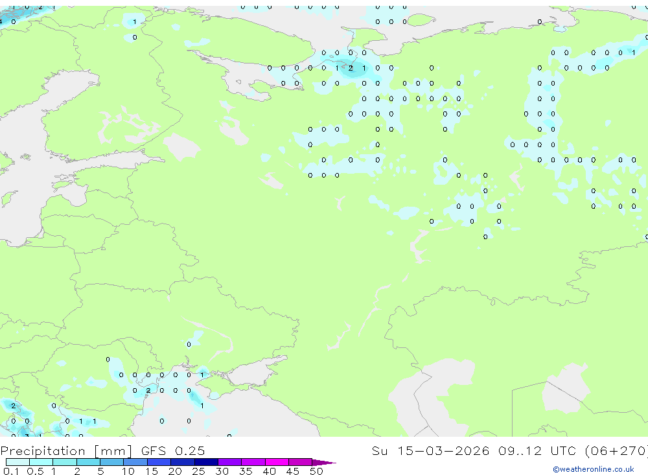Click the 40–45 mm magenta legend swatch
Viewport: 648px width, 475px height.
[277, 462]
